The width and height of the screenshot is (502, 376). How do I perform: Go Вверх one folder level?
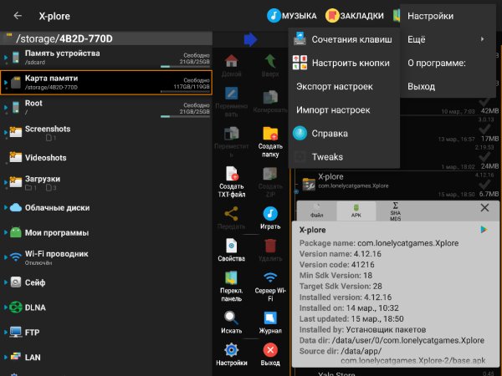click(x=270, y=65)
